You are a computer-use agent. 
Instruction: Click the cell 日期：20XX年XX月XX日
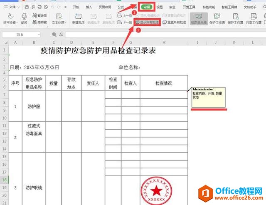[34, 67]
